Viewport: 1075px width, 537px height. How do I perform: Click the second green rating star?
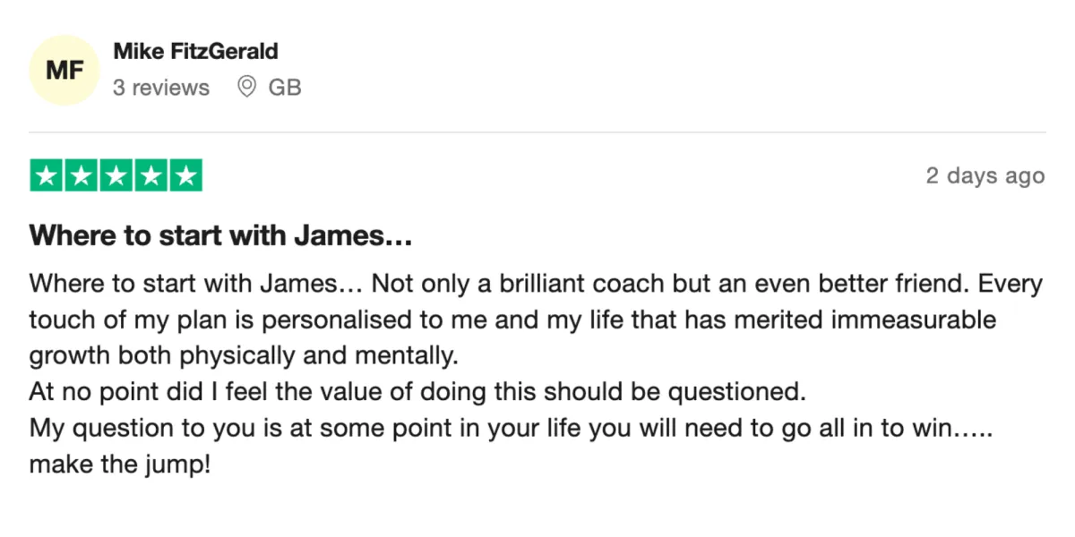pyautogui.click(x=82, y=175)
